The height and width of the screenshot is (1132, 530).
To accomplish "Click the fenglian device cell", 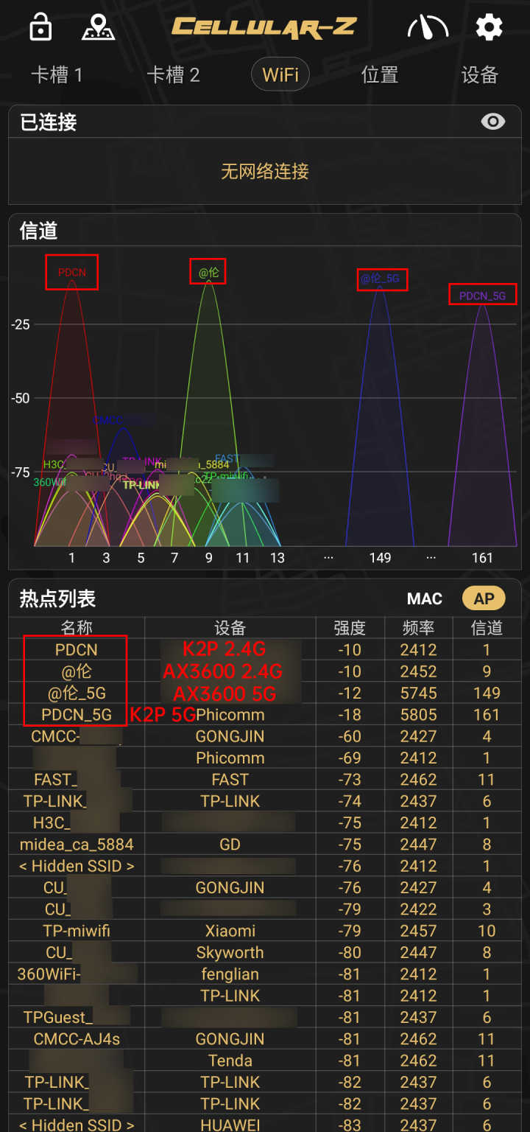I will point(230,974).
